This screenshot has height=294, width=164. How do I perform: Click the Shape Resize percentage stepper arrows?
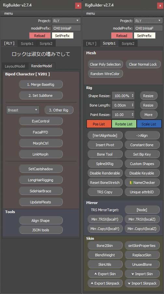(133, 96)
